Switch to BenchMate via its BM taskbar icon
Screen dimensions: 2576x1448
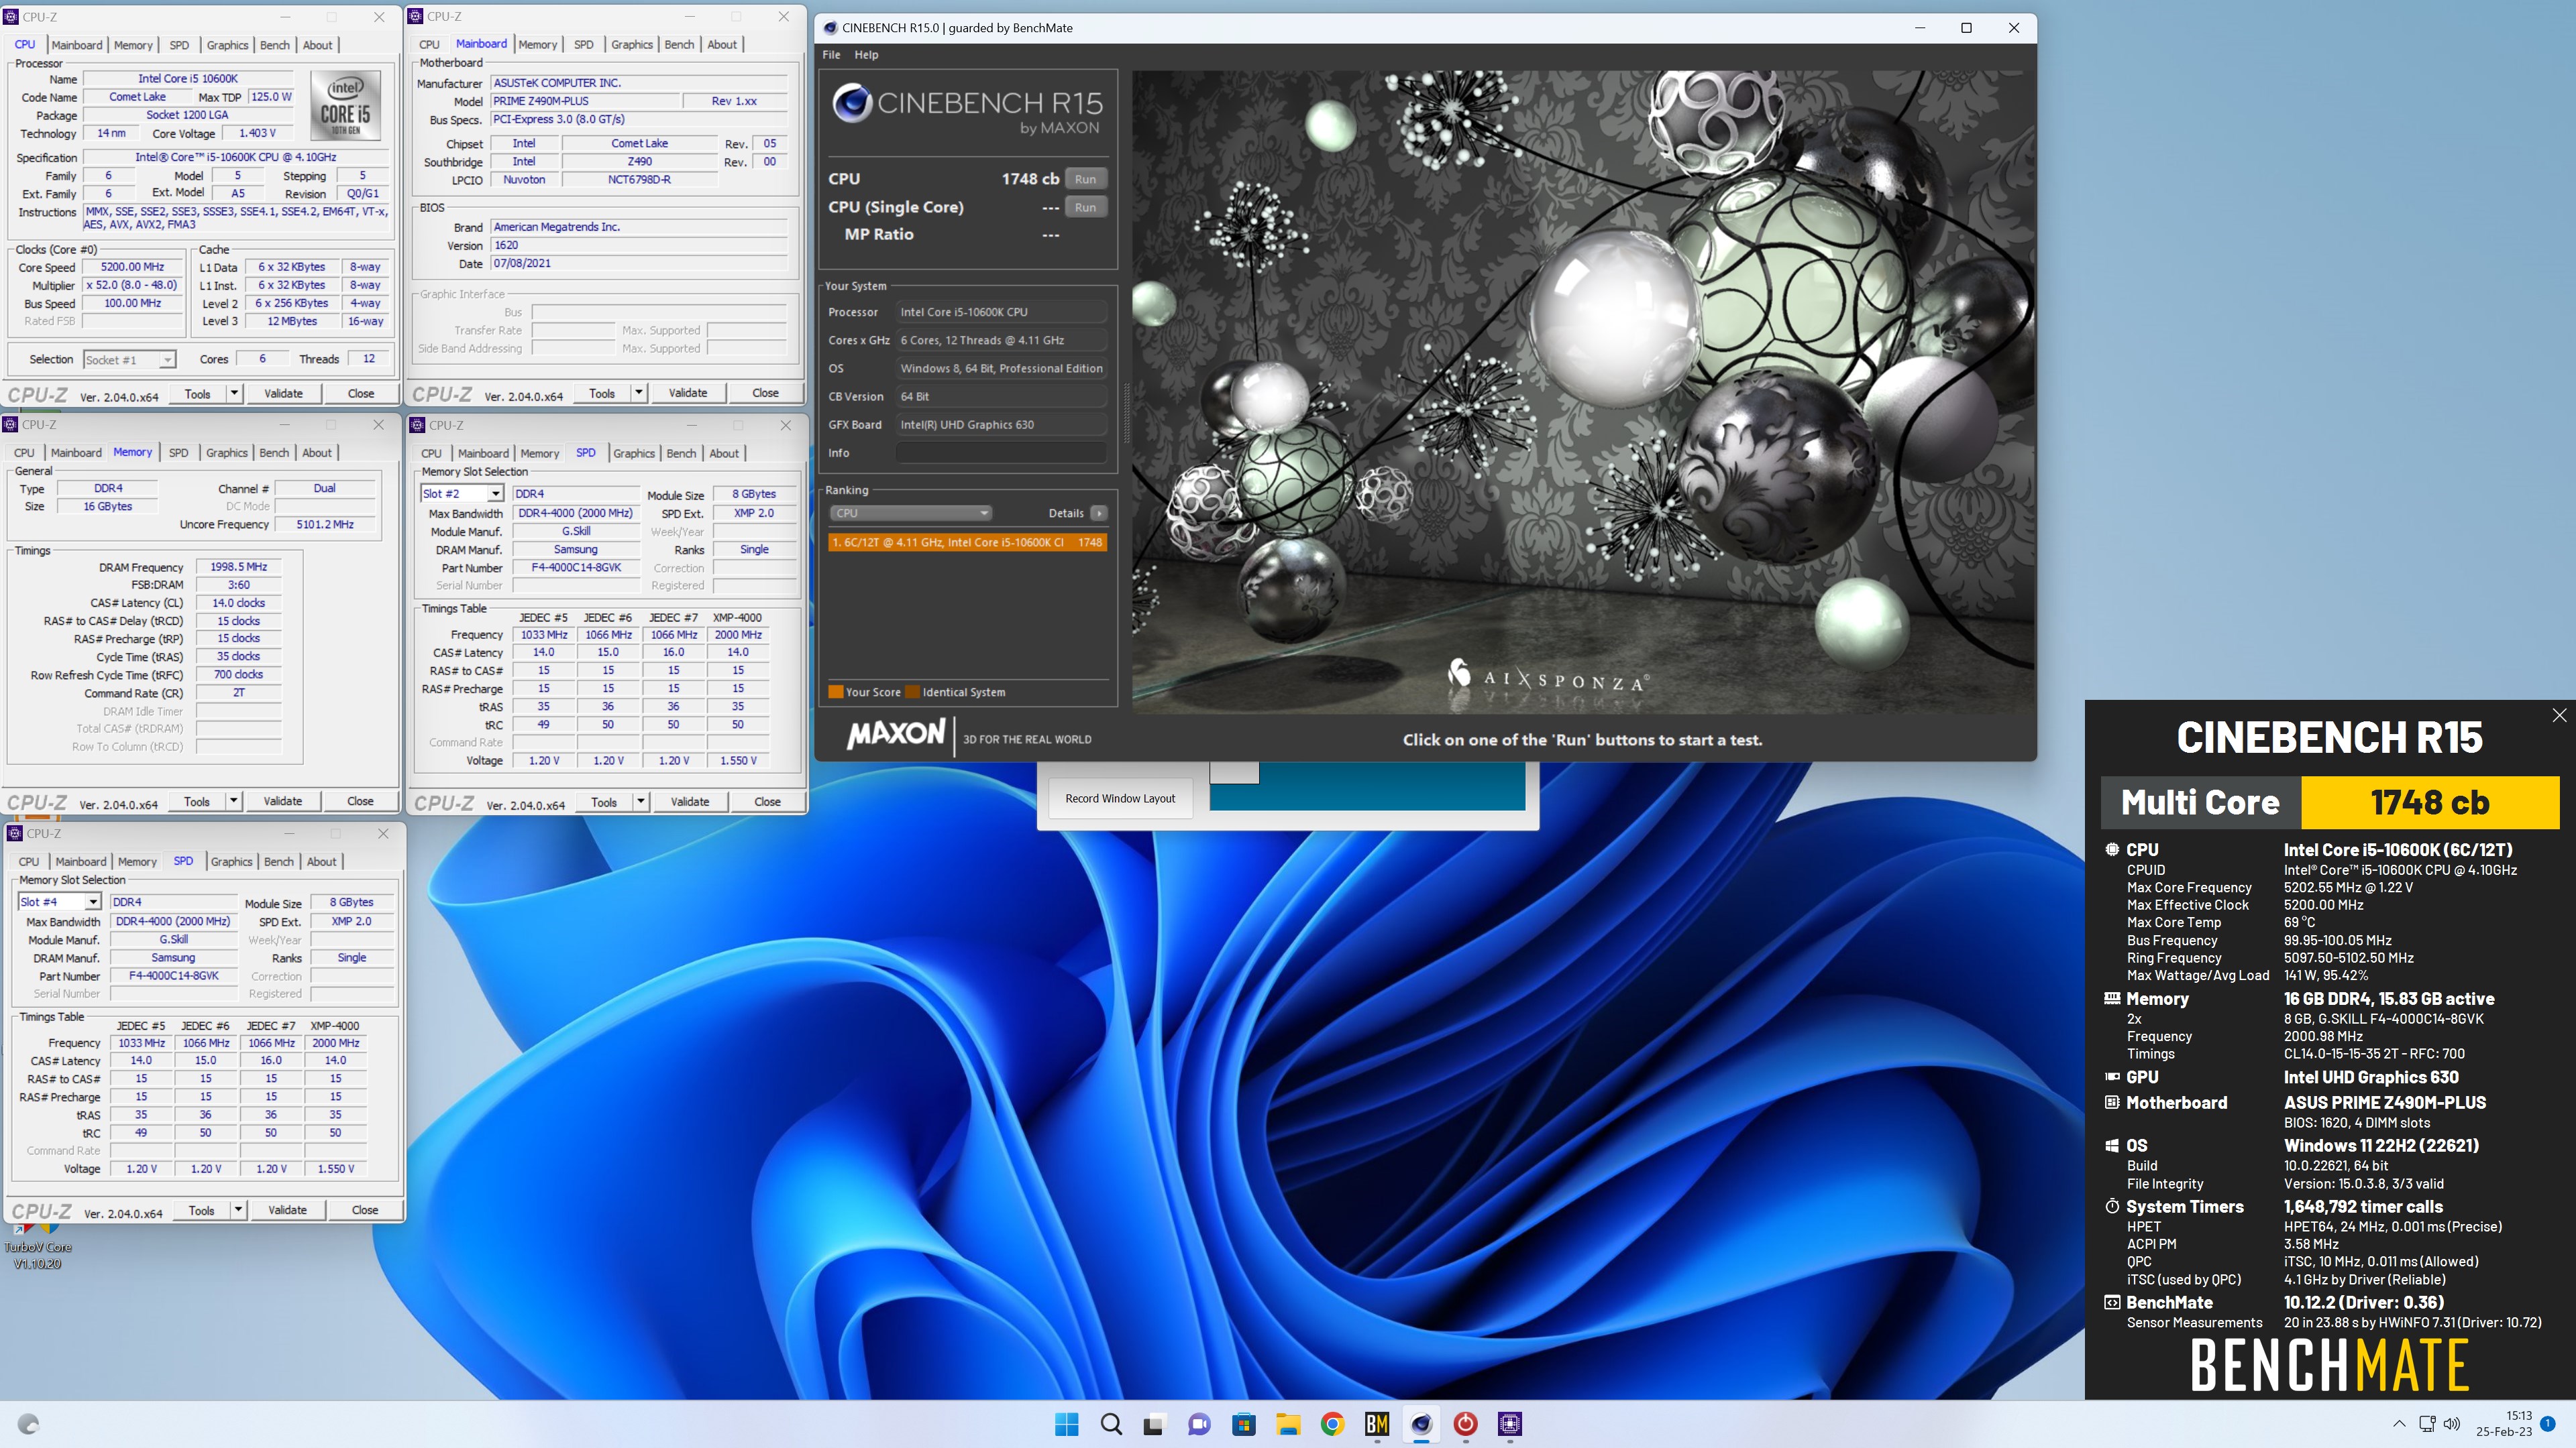point(1377,1424)
